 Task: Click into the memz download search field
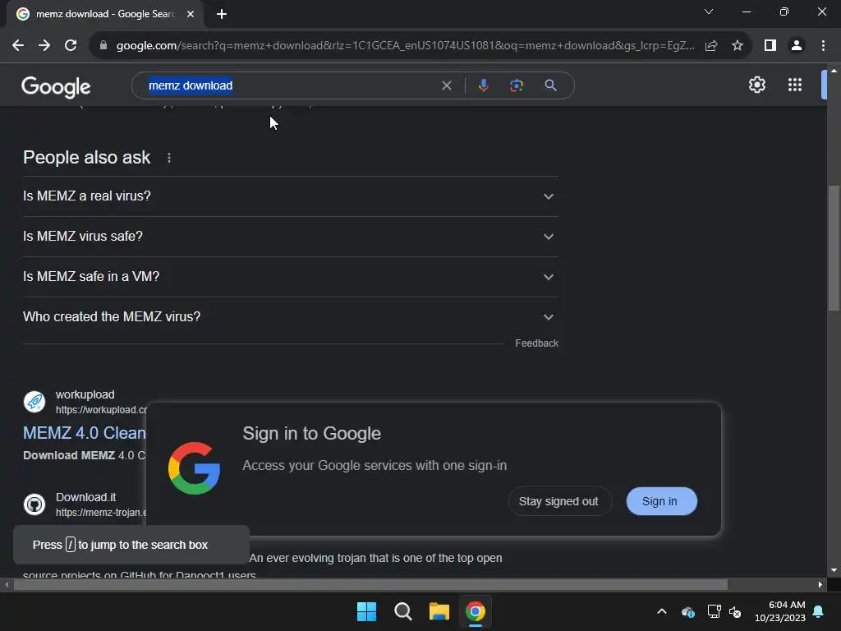click(290, 85)
